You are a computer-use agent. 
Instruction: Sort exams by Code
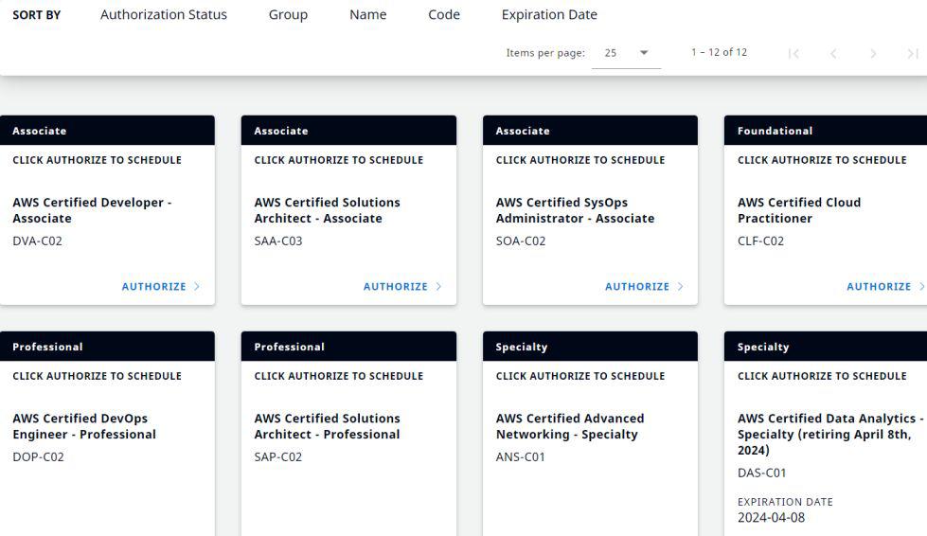tap(444, 15)
